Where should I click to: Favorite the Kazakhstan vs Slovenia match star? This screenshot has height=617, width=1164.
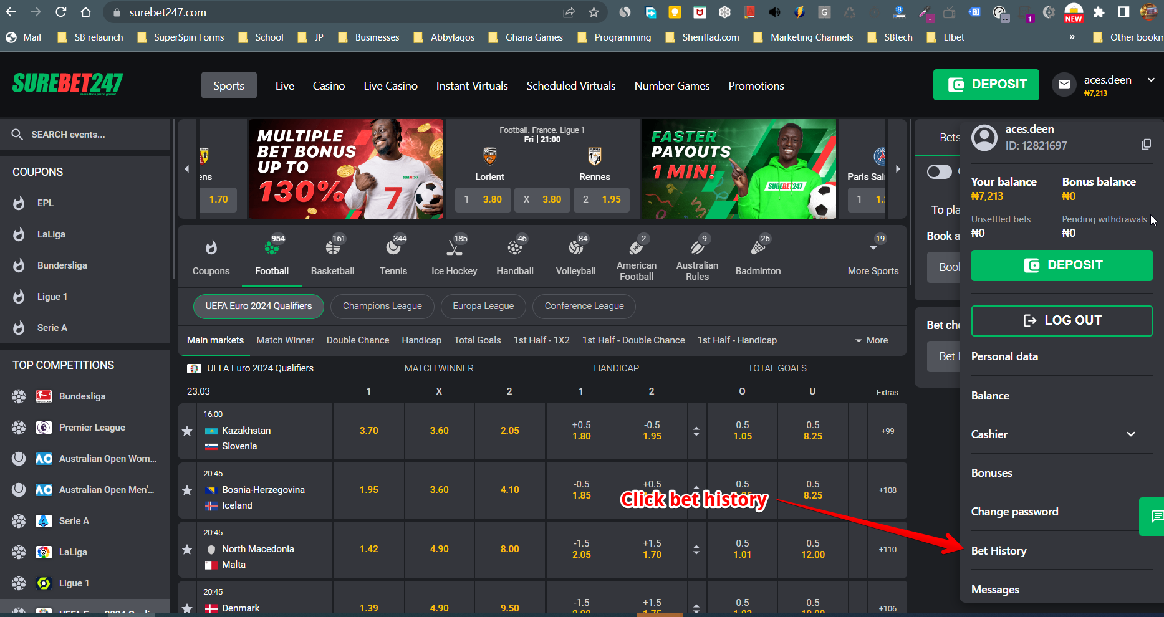(x=187, y=431)
